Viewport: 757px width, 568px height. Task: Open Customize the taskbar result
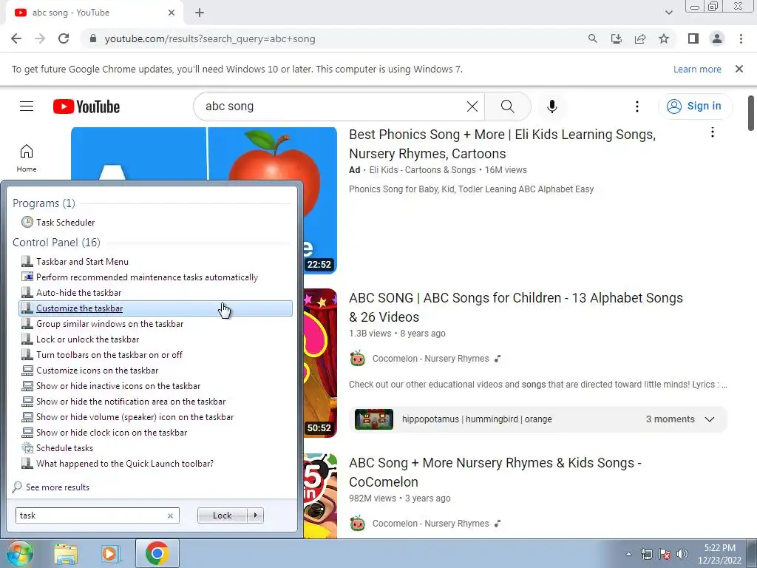coord(155,308)
